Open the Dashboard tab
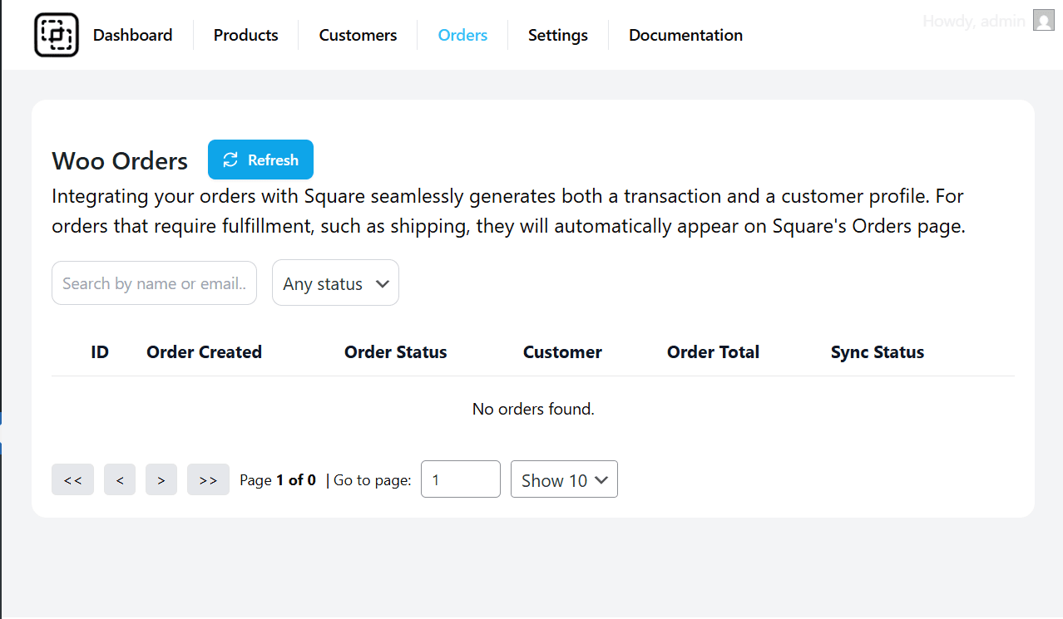1063x619 pixels. [x=133, y=35]
